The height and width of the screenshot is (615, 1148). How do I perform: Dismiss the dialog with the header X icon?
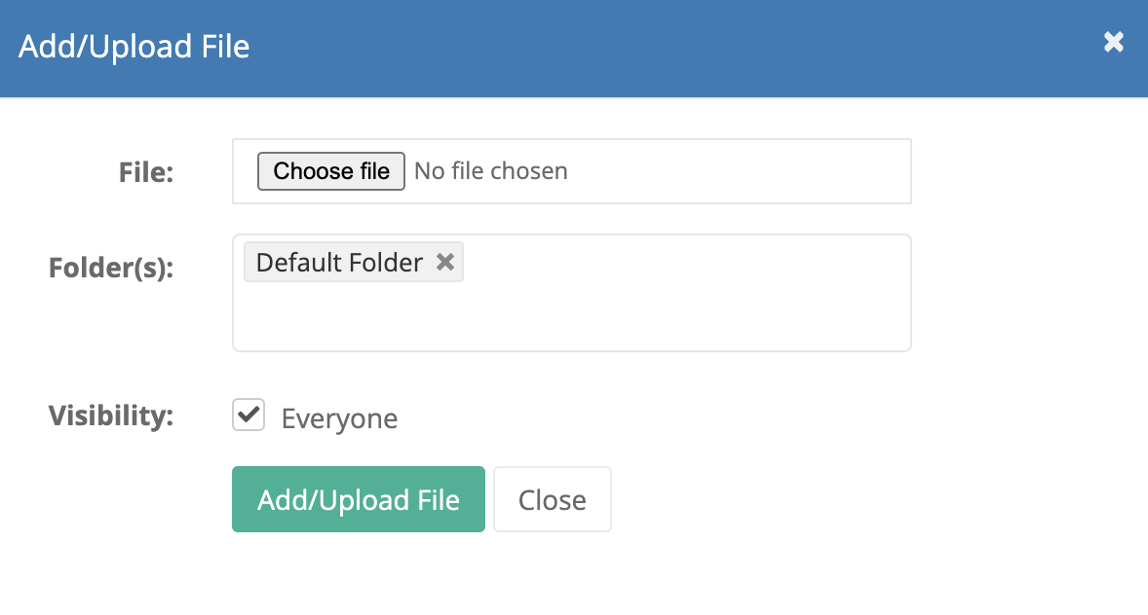1114,43
